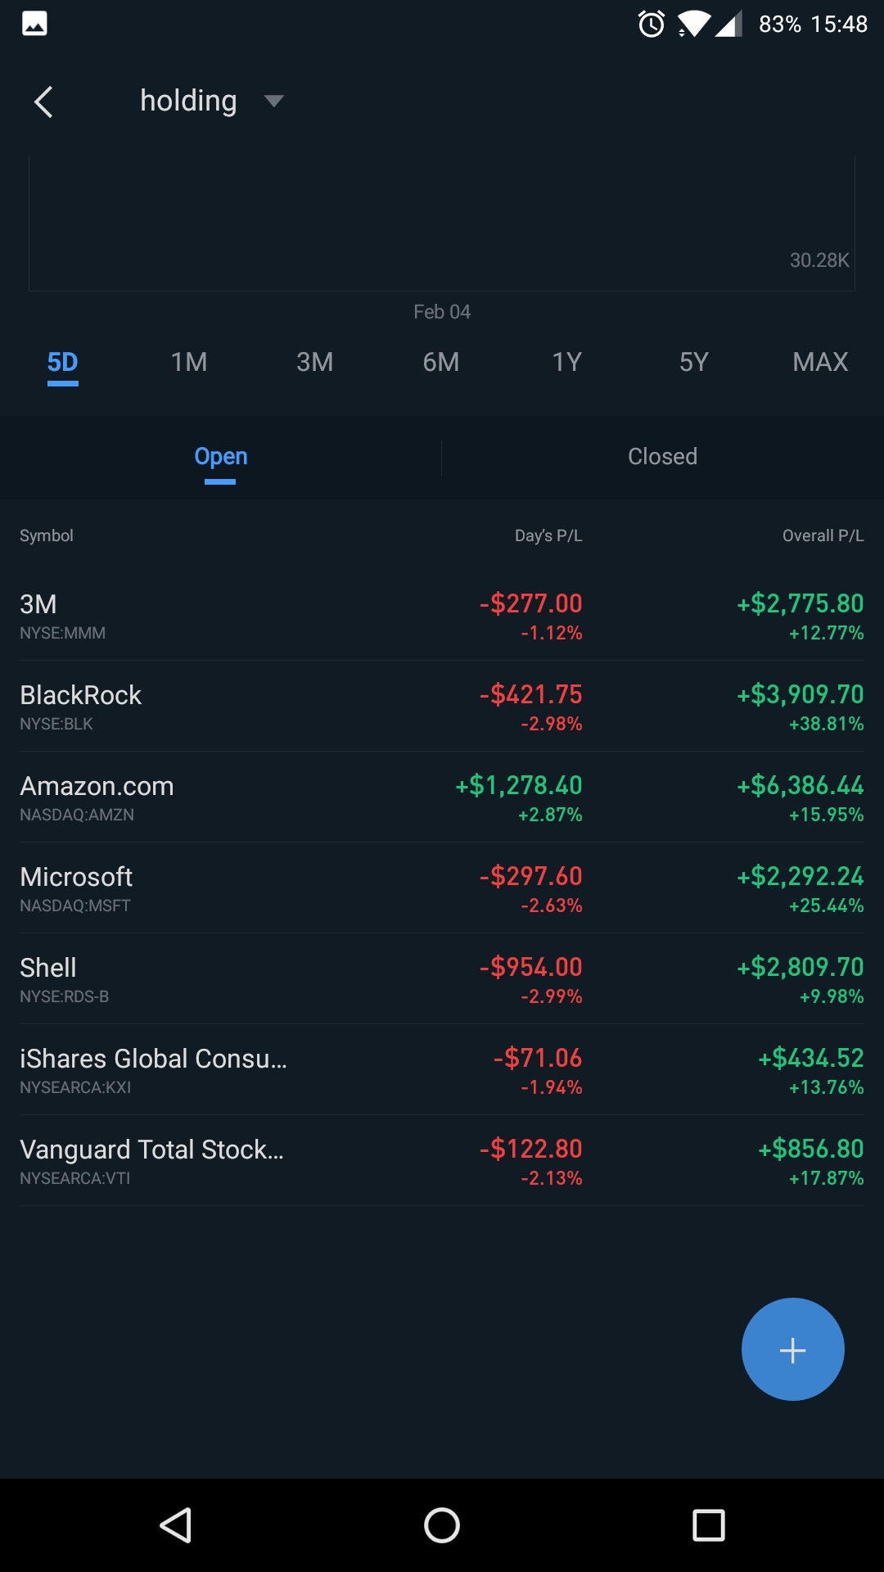Select the MAX chart range

[x=820, y=362]
